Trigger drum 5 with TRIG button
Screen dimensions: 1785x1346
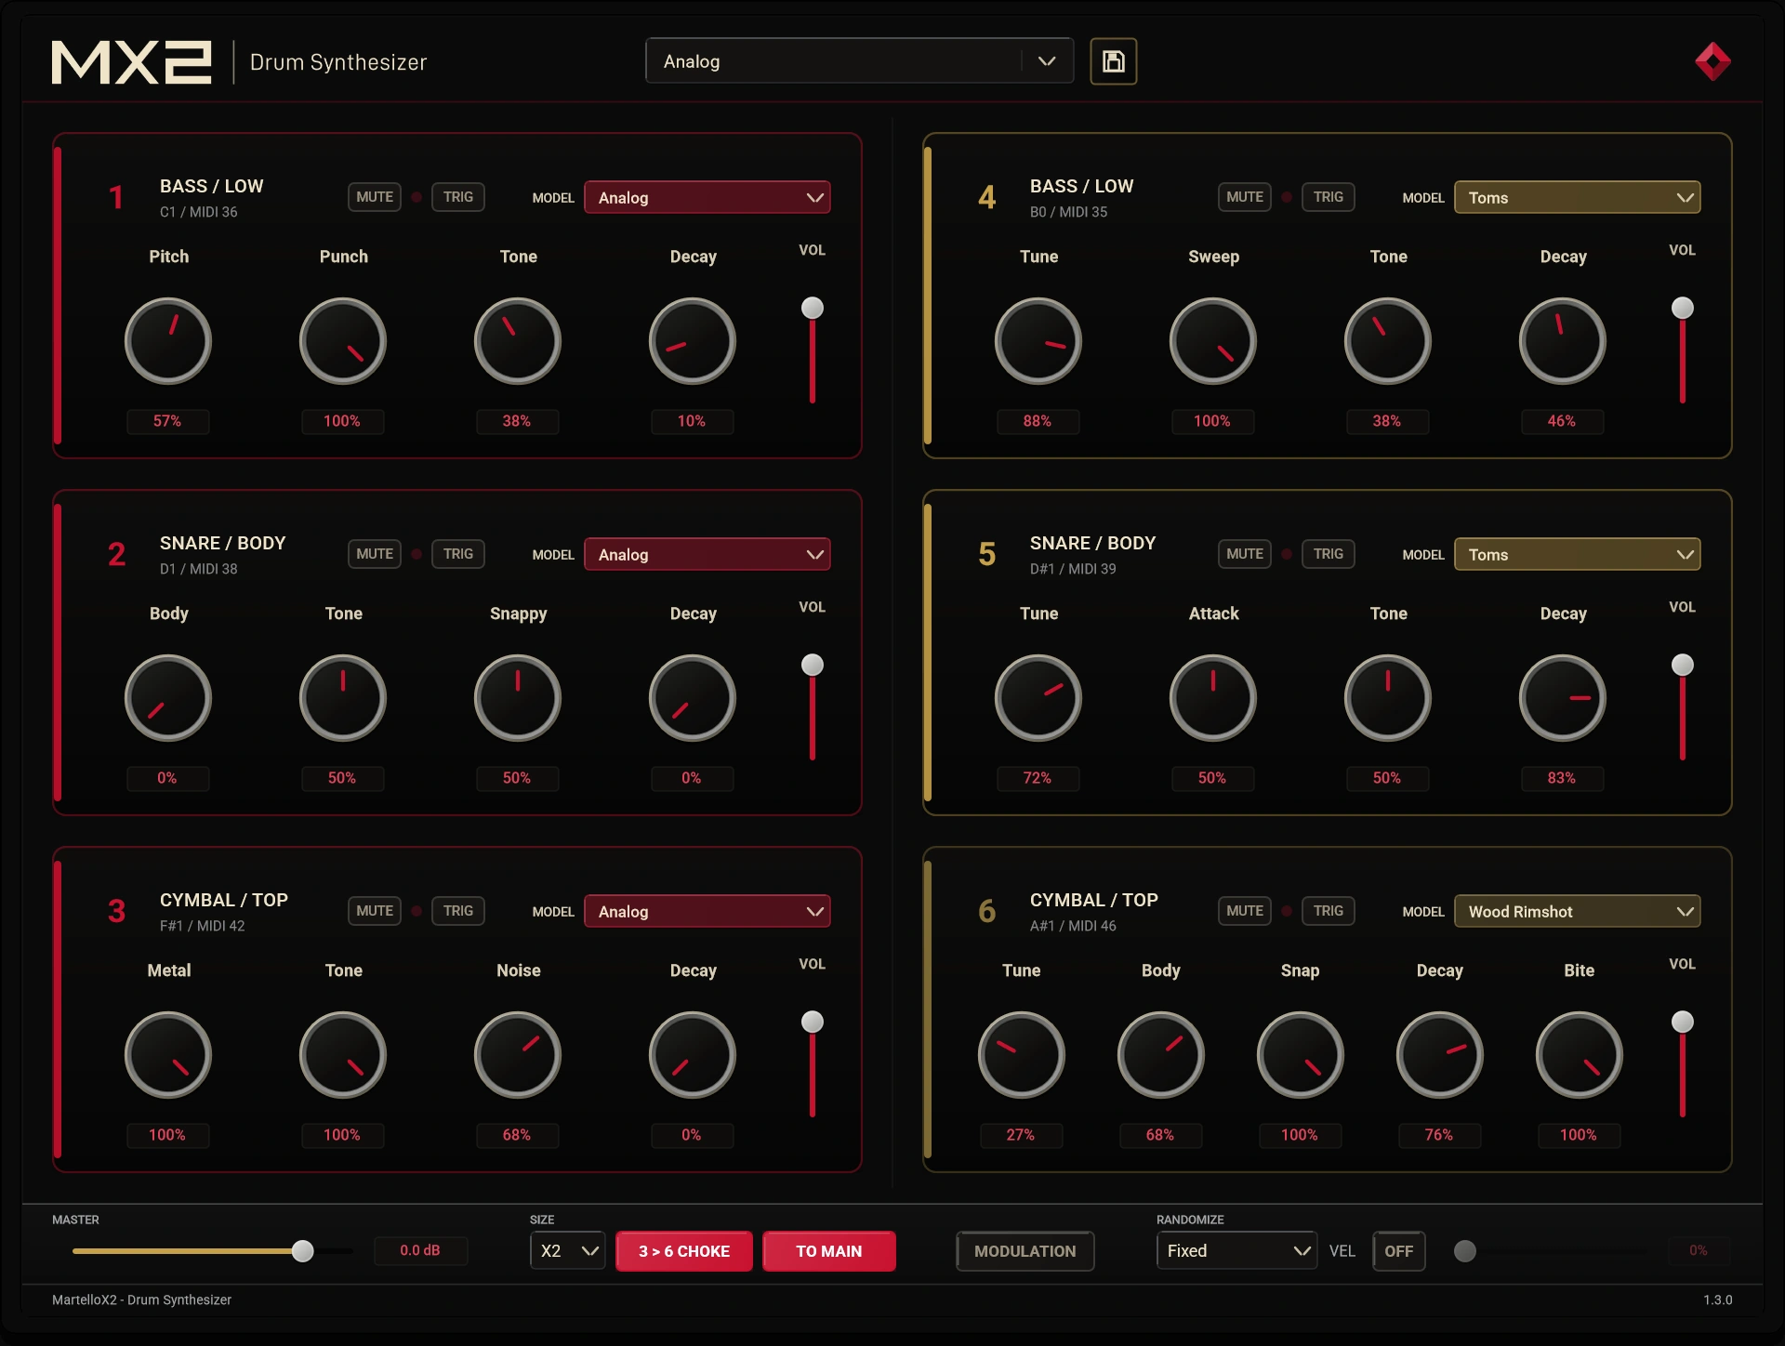point(1329,554)
